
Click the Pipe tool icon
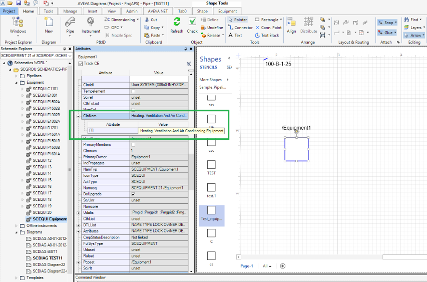(70, 22)
